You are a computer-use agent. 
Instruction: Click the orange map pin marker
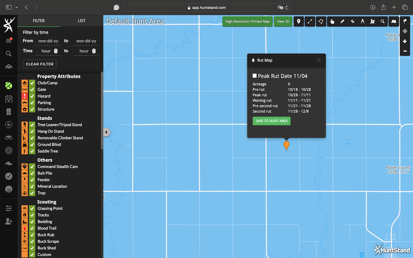pyautogui.click(x=286, y=146)
